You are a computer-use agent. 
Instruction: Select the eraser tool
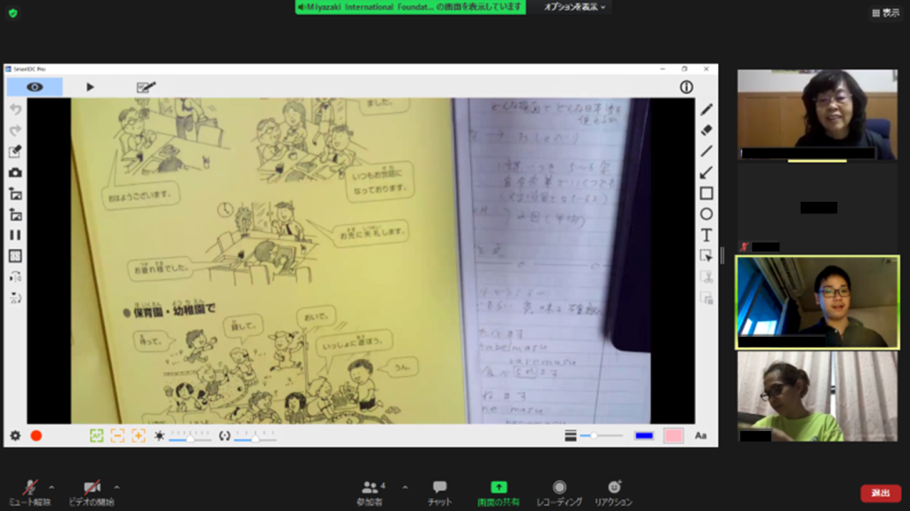tap(706, 130)
